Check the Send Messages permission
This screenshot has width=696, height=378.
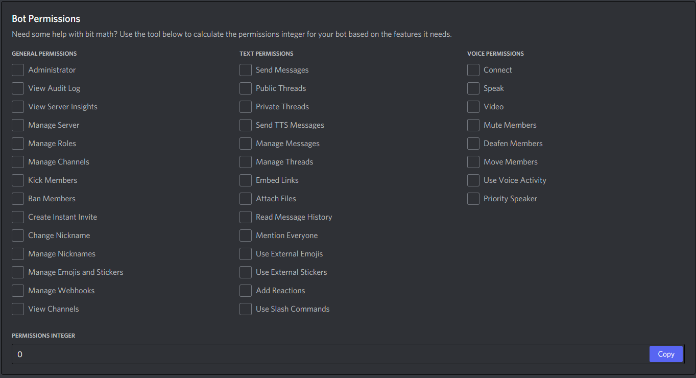point(245,69)
